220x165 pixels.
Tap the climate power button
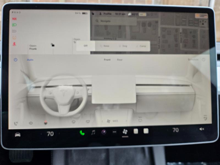click(x=15, y=60)
